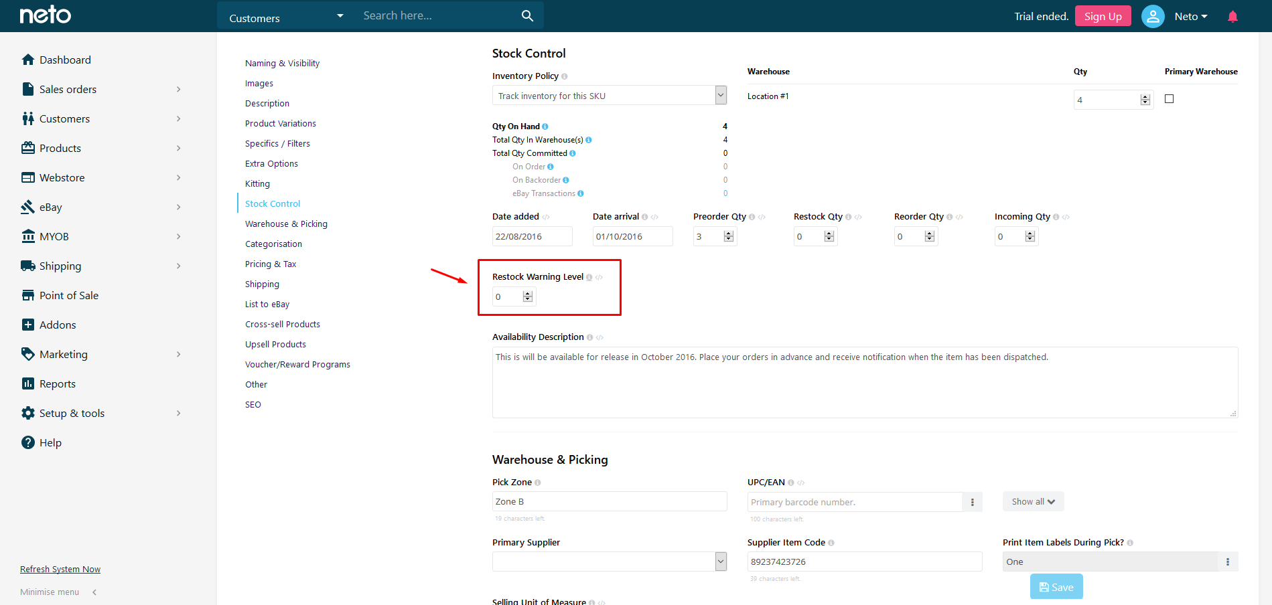The width and height of the screenshot is (1272, 605).
Task: Open the Inventory Policy dropdown
Action: 720,94
